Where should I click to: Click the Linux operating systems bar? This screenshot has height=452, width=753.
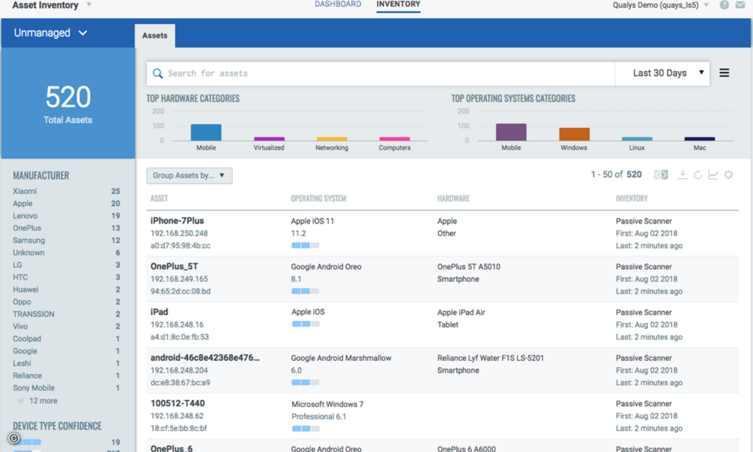[x=637, y=139]
